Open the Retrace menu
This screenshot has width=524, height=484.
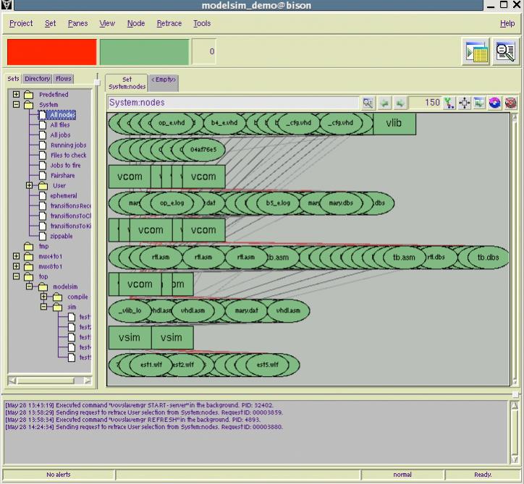pyautogui.click(x=169, y=23)
